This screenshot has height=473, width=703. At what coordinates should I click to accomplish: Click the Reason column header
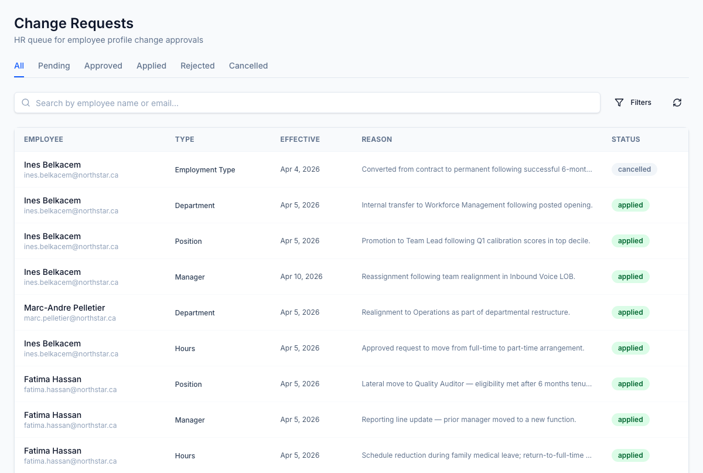377,139
